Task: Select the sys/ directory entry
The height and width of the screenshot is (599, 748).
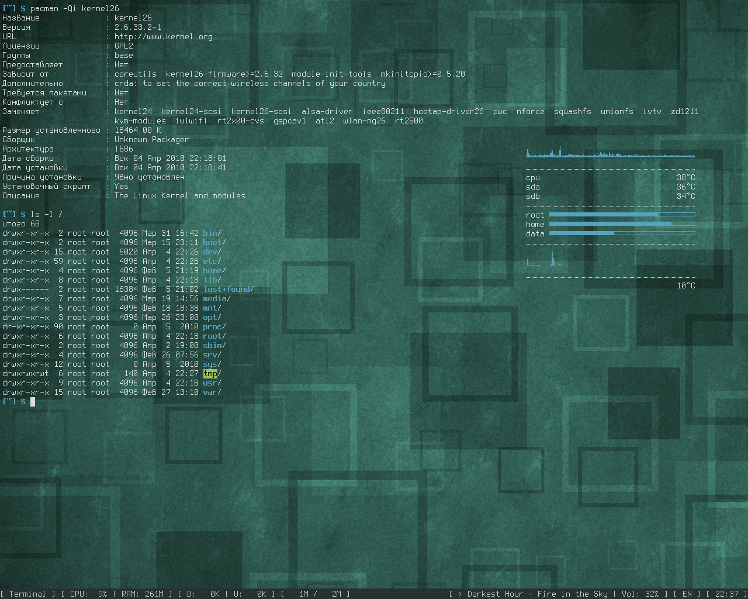Action: pyautogui.click(x=212, y=364)
